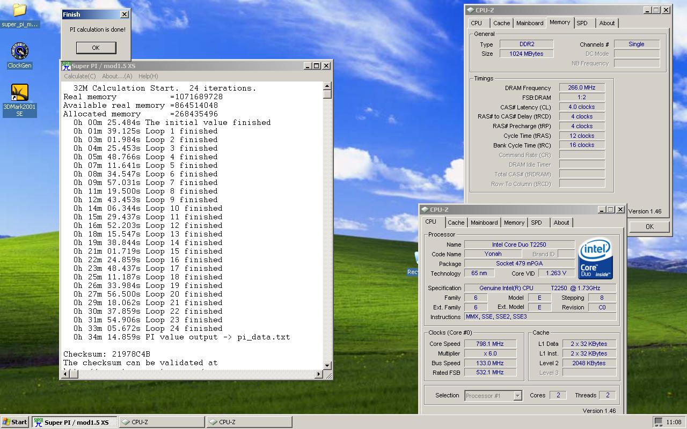Screen dimensions: 687x429
Task: Click the Intel Core Duo inside logo
Action: tap(595, 260)
